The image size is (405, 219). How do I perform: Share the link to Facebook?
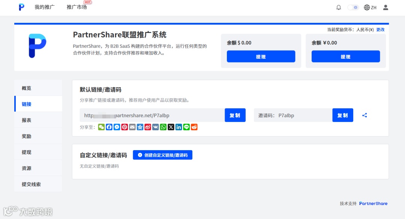[x=109, y=127]
